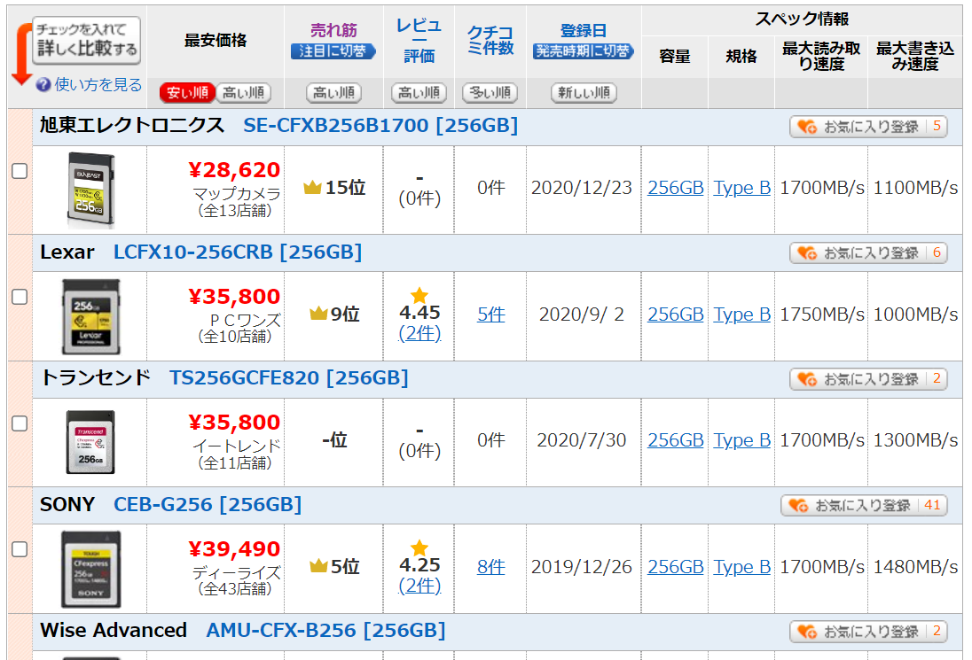
Task: Open the 使い方を見る help link
Action: [98, 85]
